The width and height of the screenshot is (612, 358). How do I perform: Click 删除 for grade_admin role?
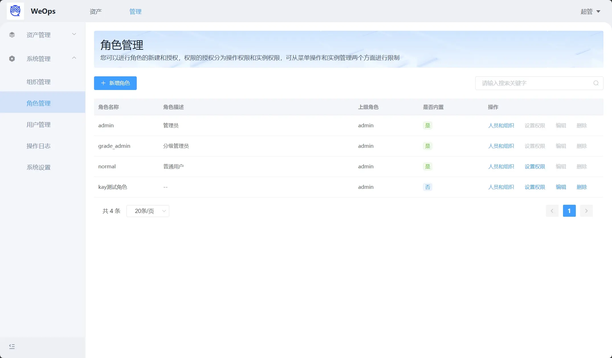click(582, 146)
